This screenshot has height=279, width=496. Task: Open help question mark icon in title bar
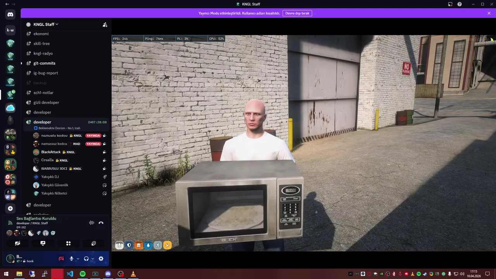pyautogui.click(x=460, y=4)
